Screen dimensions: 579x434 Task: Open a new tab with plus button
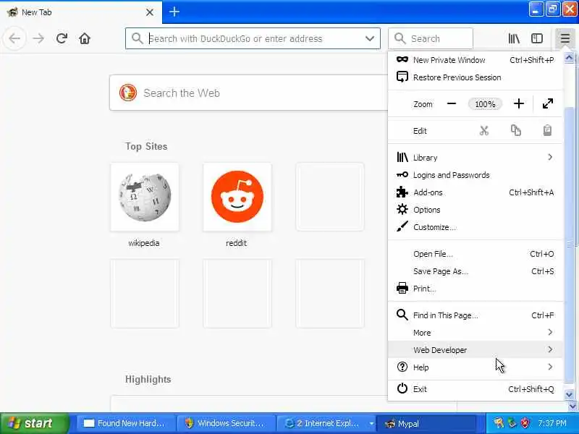(x=174, y=12)
